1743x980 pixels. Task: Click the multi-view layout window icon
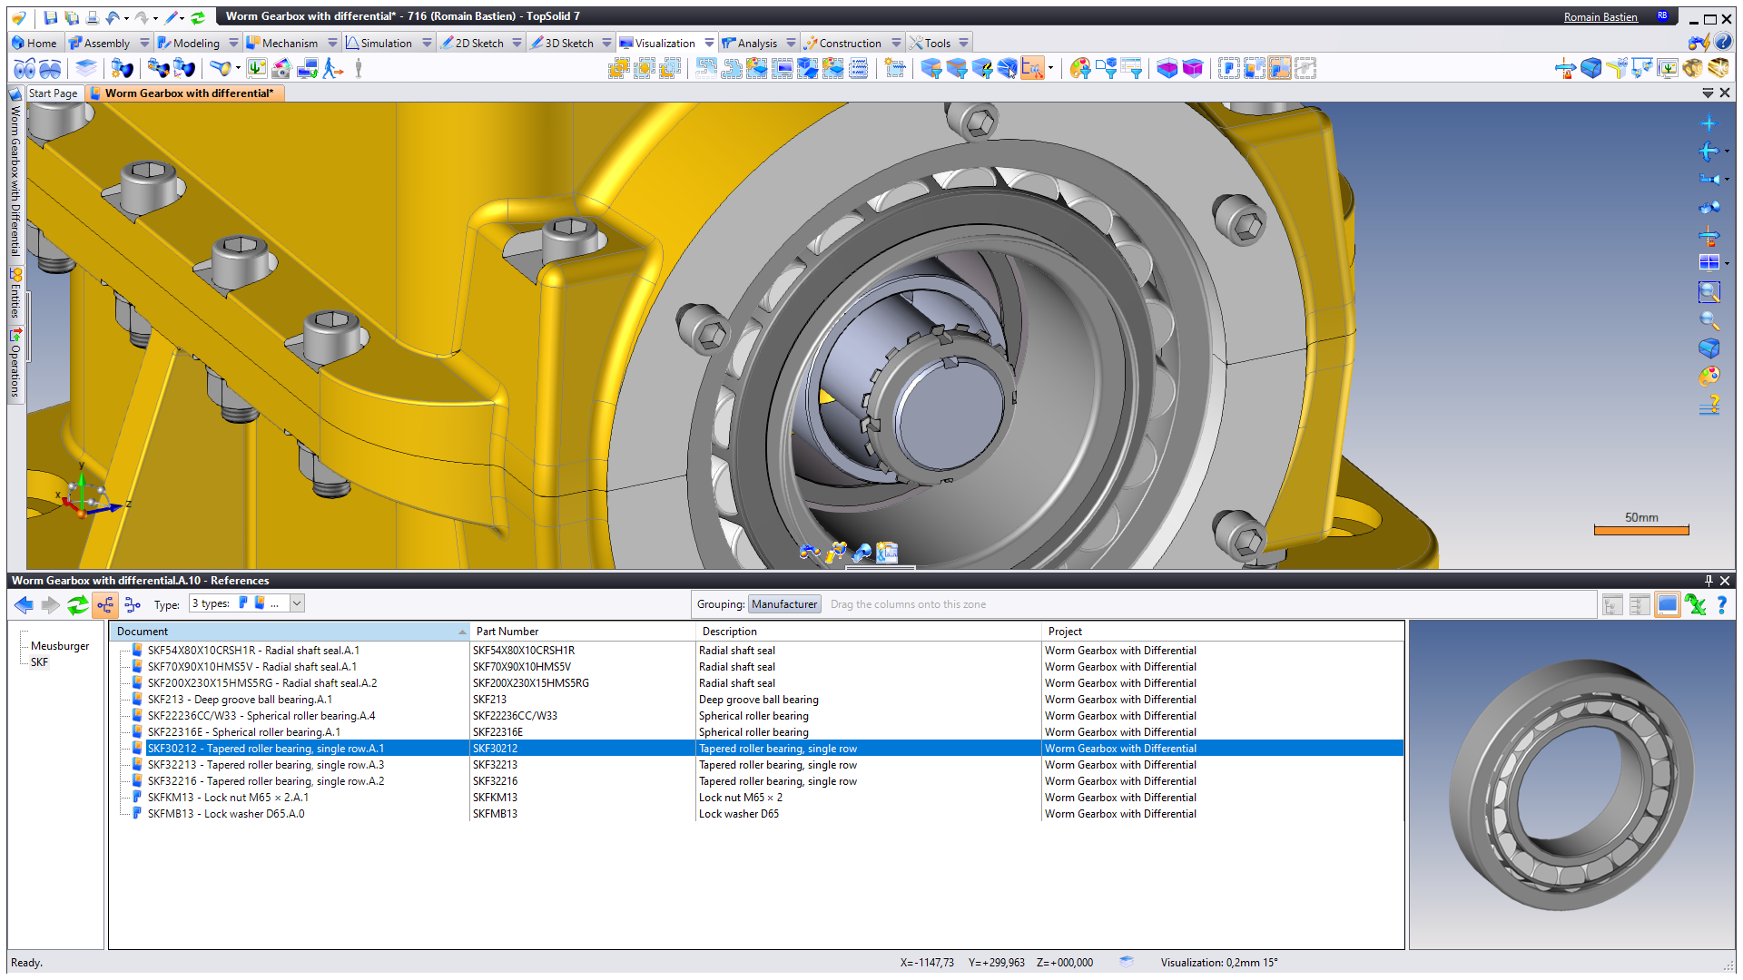click(1709, 263)
